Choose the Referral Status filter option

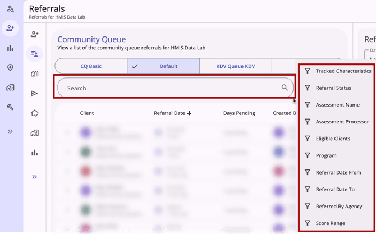click(x=333, y=88)
